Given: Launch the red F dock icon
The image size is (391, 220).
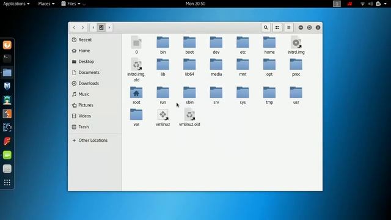Looking at the screenshot, I should 7,141.
